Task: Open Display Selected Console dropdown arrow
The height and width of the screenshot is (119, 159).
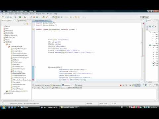Action: [x=148, y=85]
